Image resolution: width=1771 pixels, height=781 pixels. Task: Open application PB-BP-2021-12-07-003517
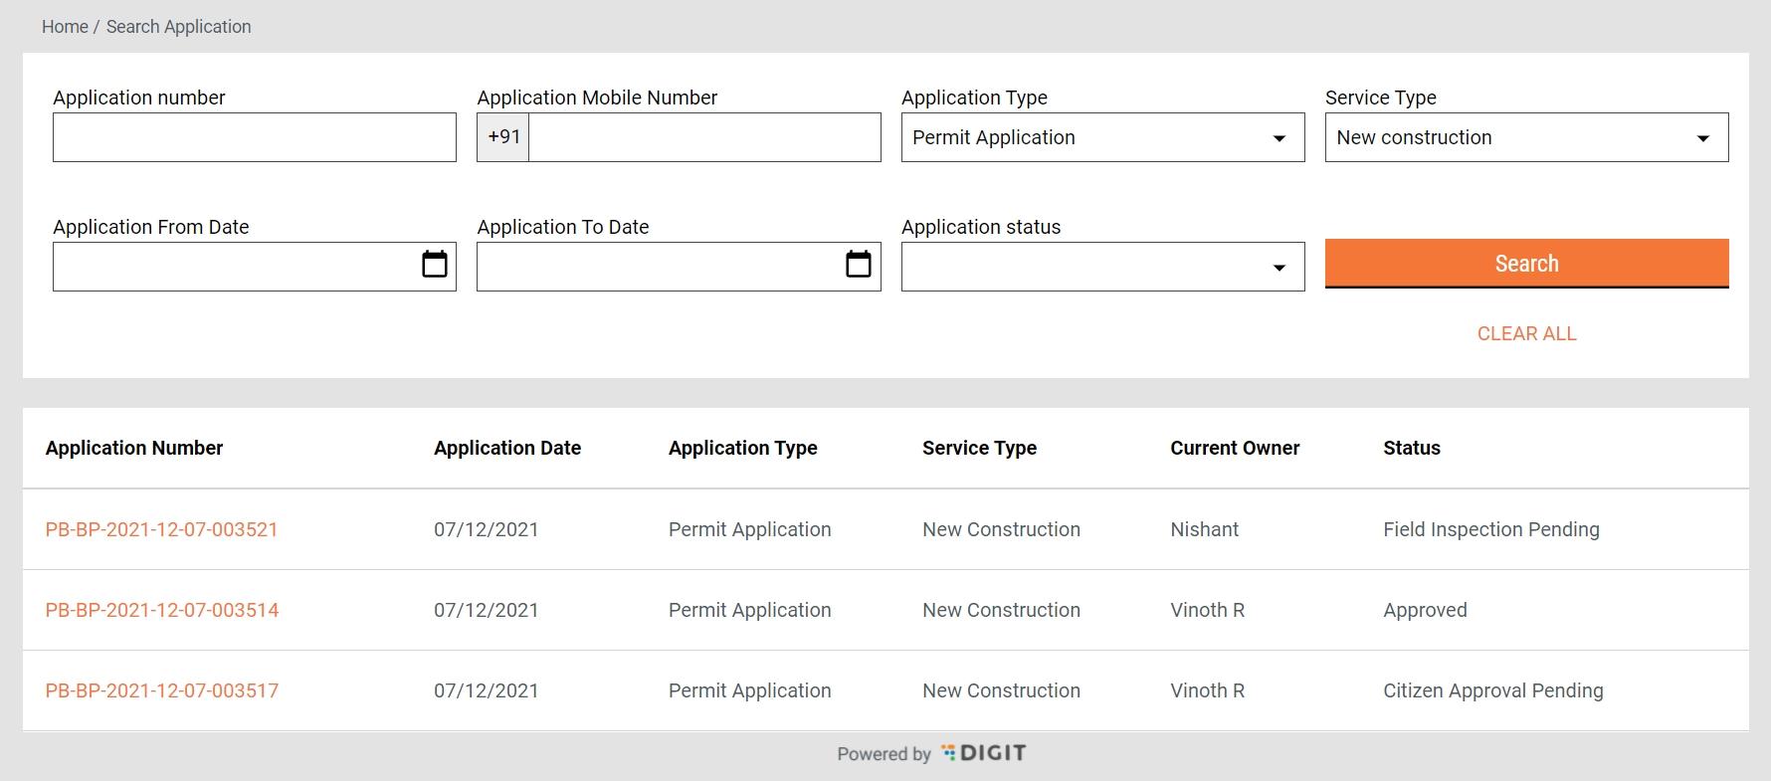162,690
